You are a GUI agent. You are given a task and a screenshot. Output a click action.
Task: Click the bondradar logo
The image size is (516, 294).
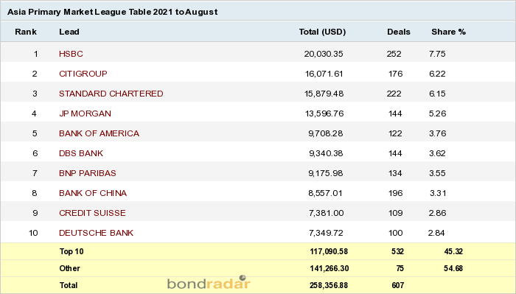(x=209, y=283)
